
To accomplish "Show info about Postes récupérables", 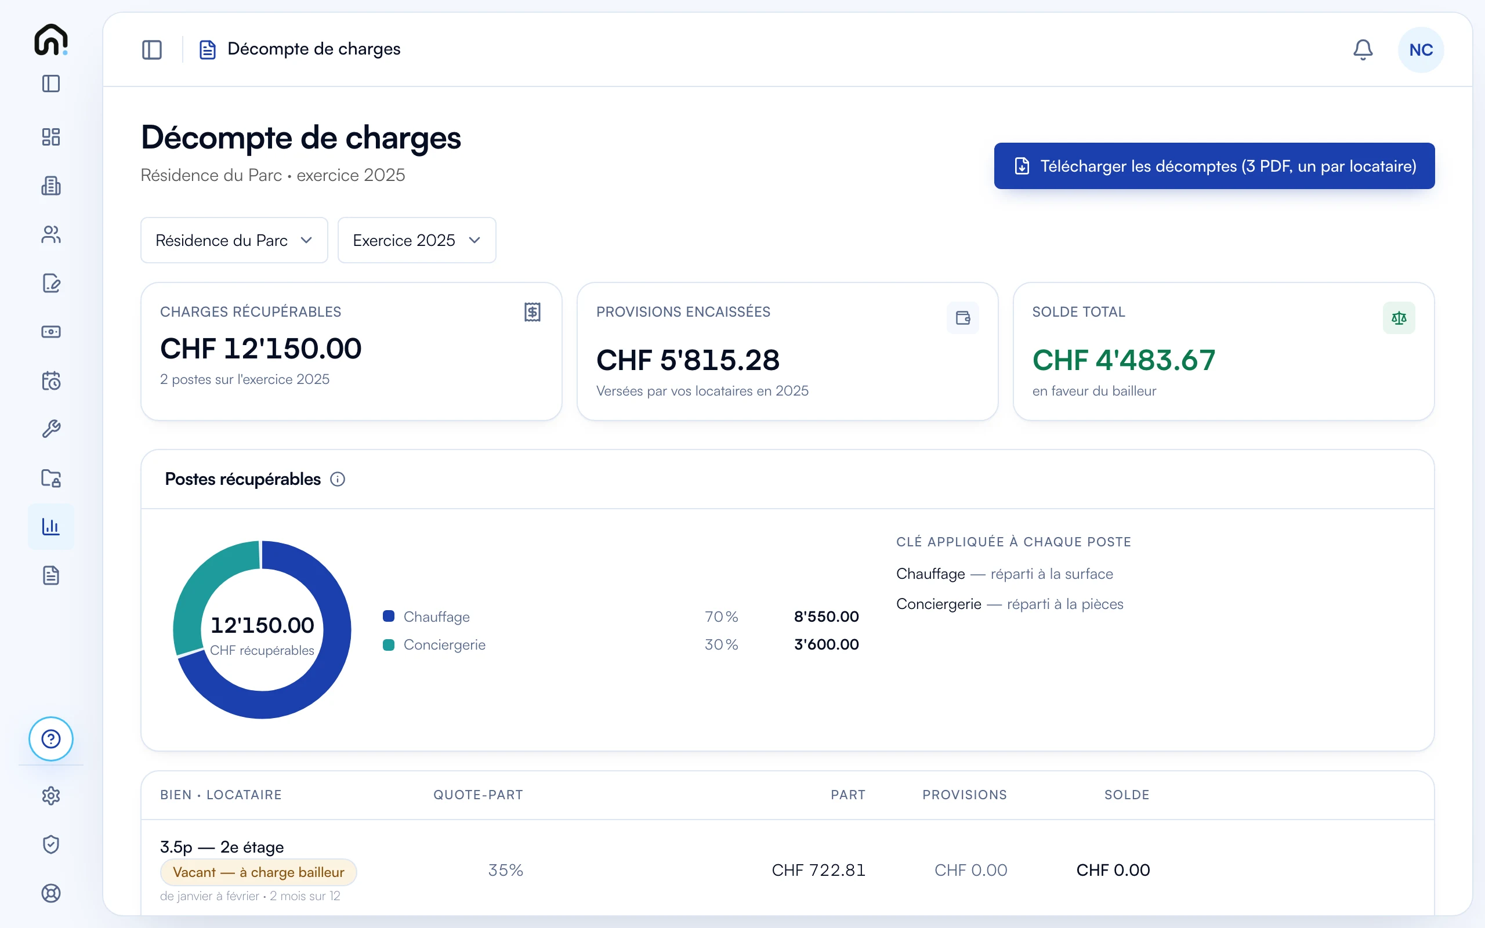I will tap(338, 479).
